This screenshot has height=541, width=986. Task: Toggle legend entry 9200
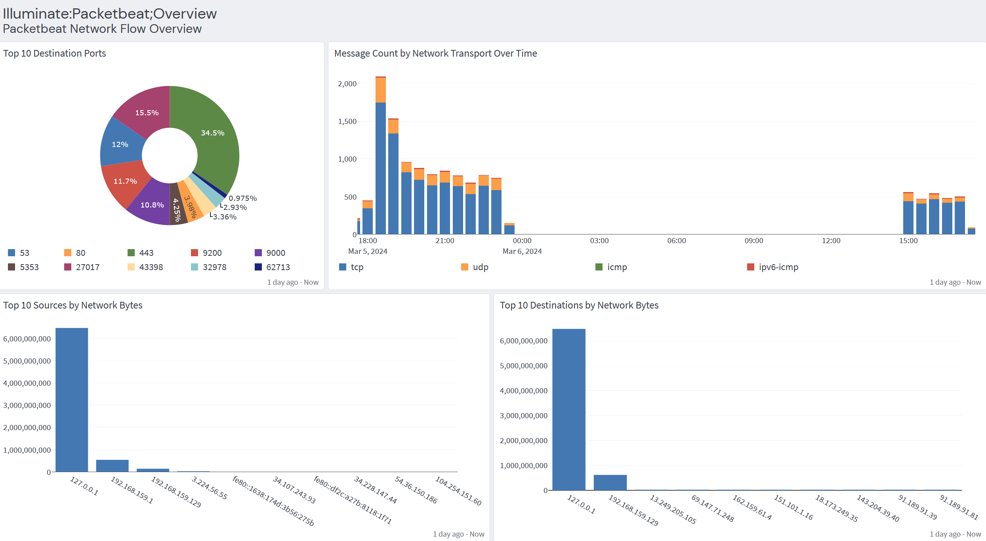click(x=206, y=253)
